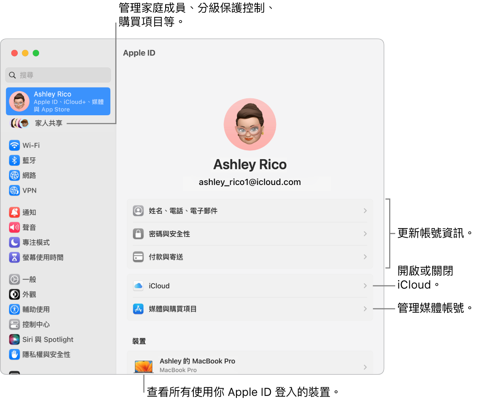Open Ashley 的 MacBook Pro device details
The image size is (479, 401).
(x=250, y=364)
